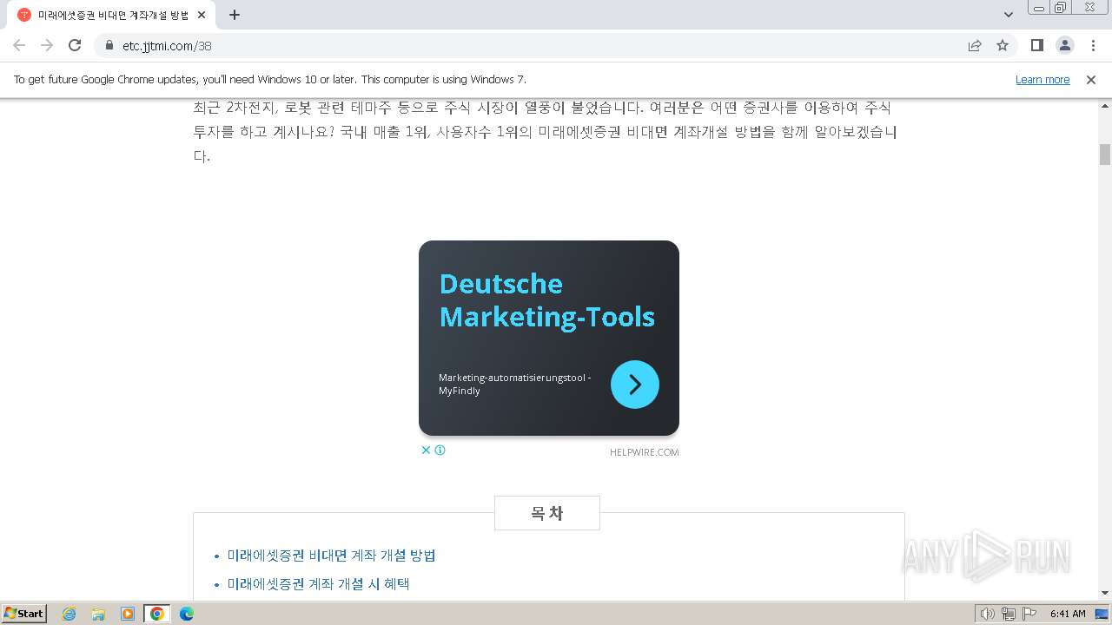Open Chrome profile avatar menu

pyautogui.click(x=1065, y=45)
